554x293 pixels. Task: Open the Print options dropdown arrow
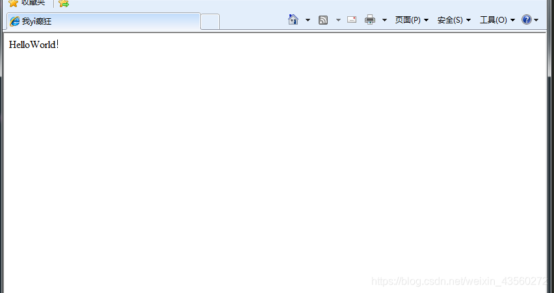pyautogui.click(x=384, y=20)
